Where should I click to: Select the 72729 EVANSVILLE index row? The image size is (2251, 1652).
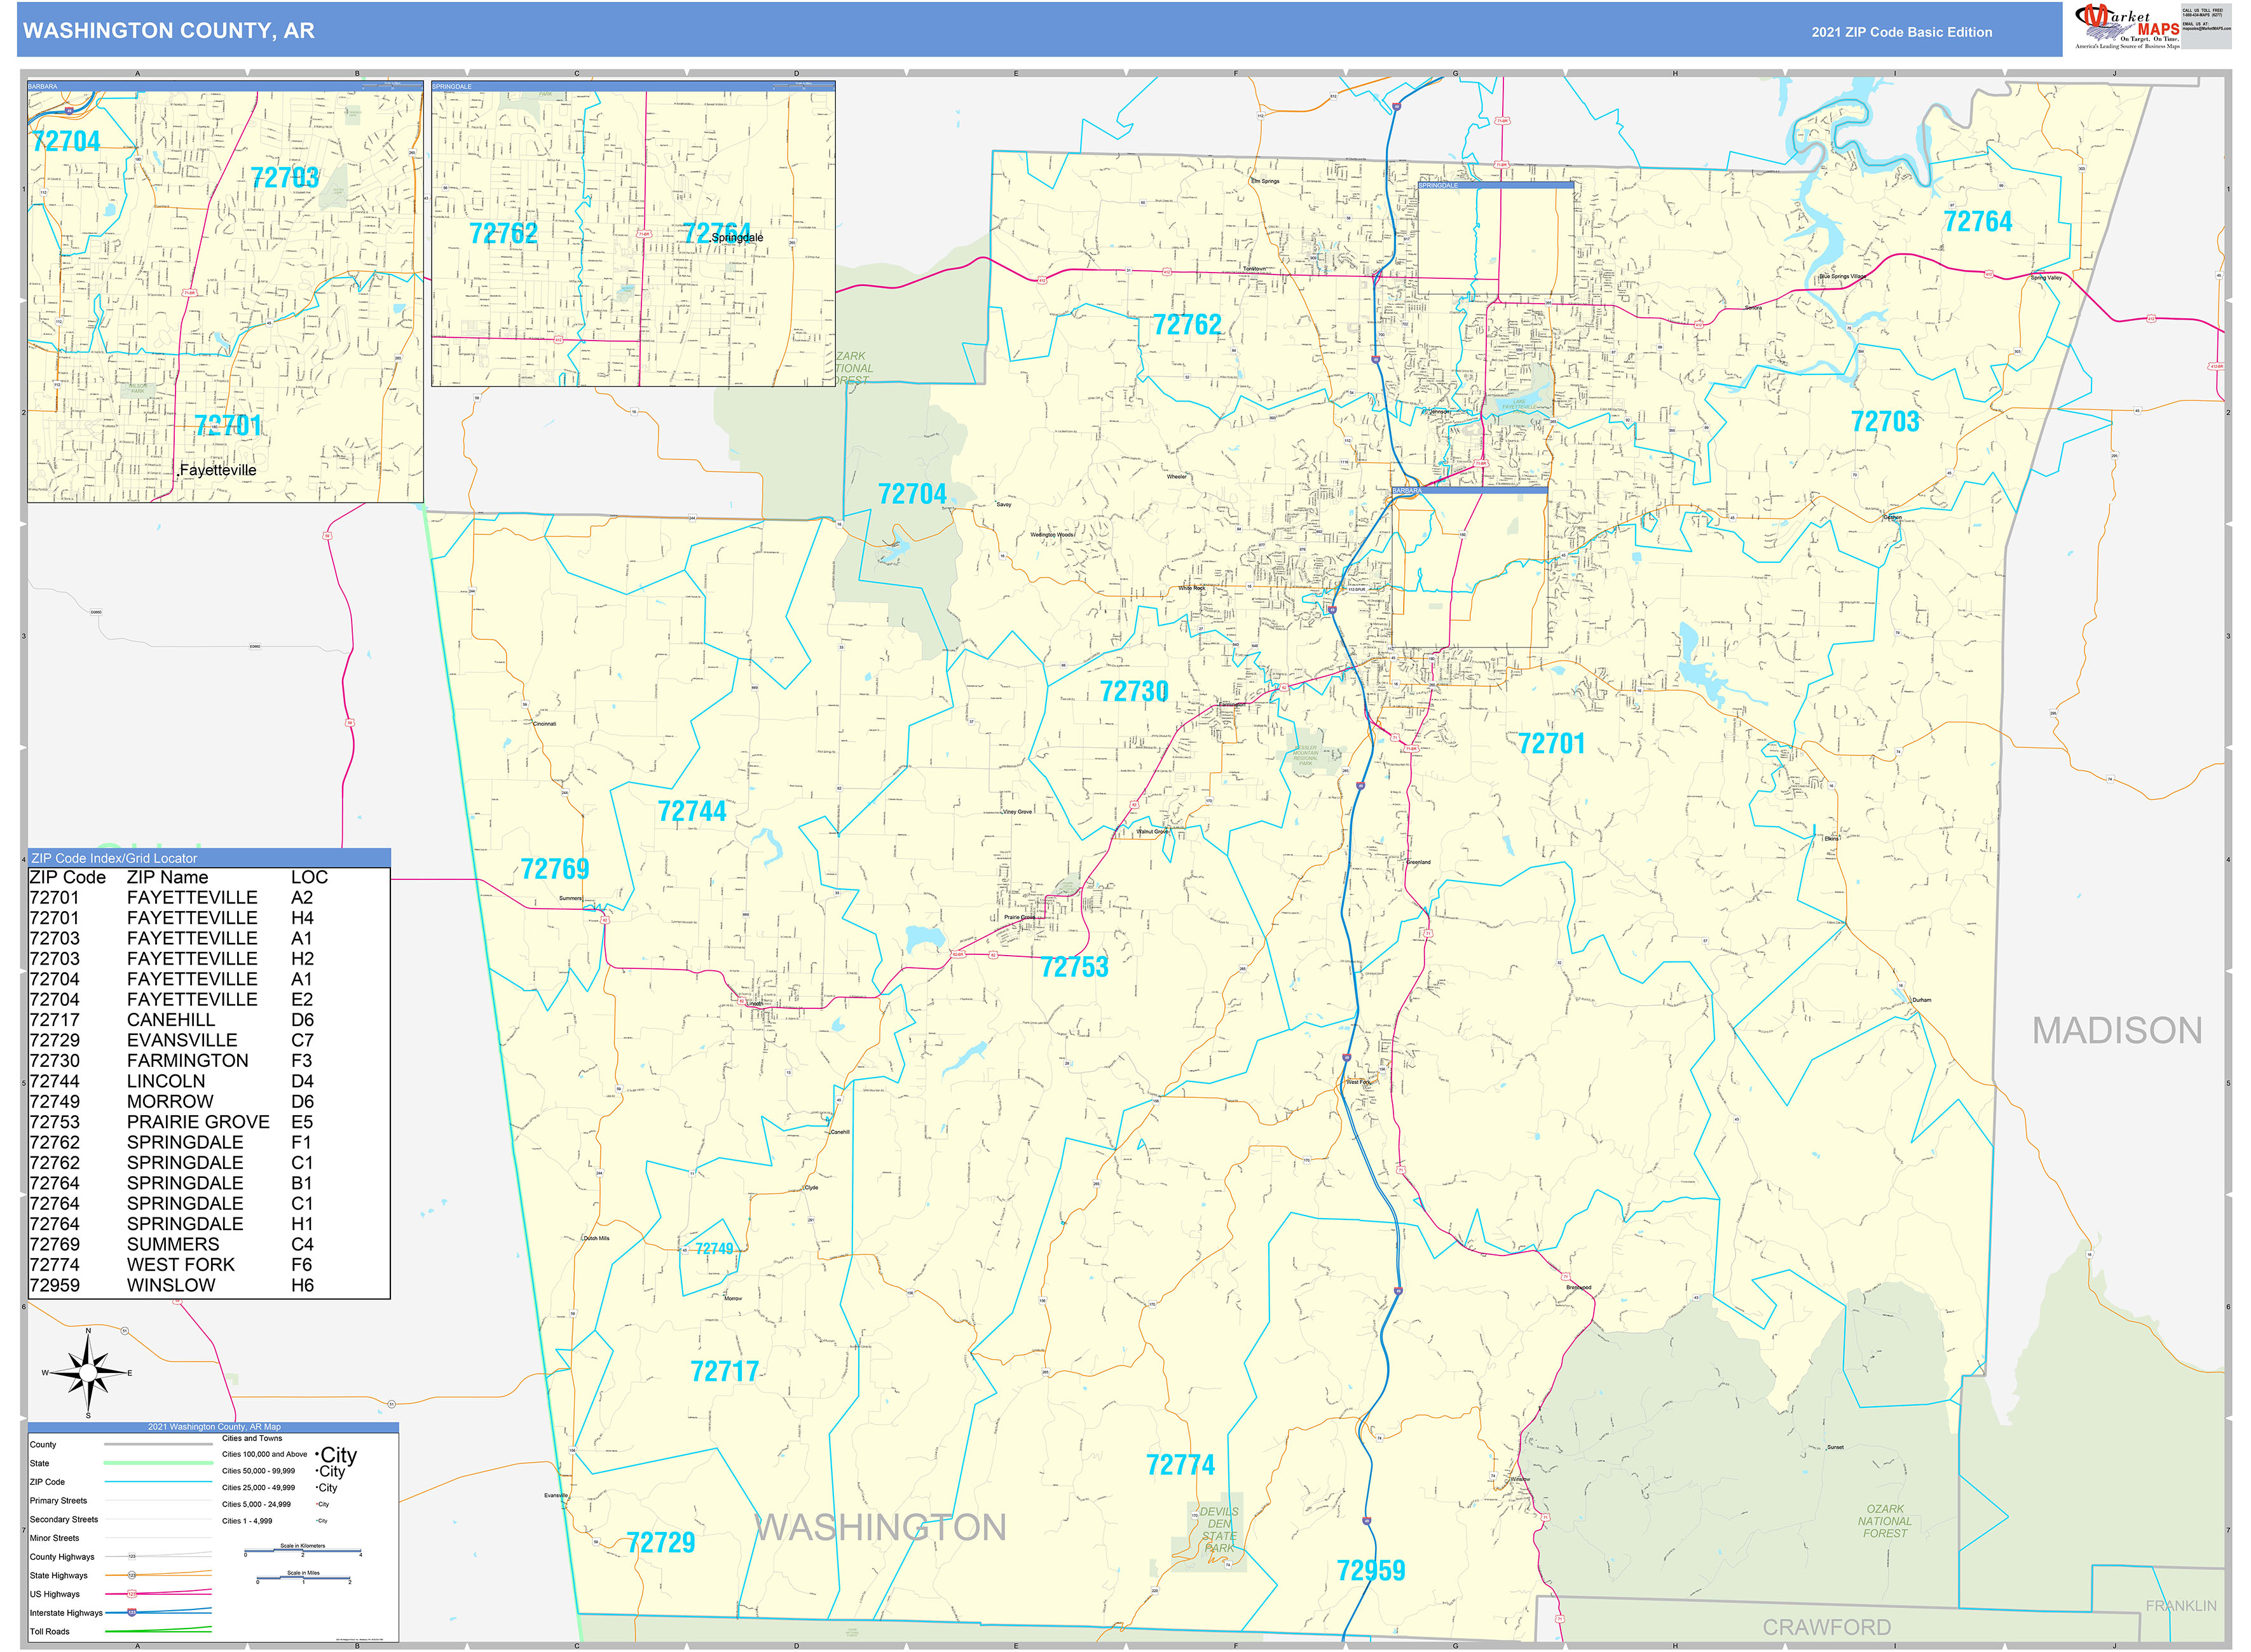(x=209, y=1040)
